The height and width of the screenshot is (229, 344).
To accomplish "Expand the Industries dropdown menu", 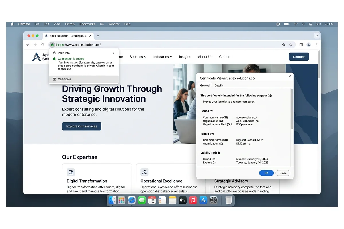I will tap(163, 57).
